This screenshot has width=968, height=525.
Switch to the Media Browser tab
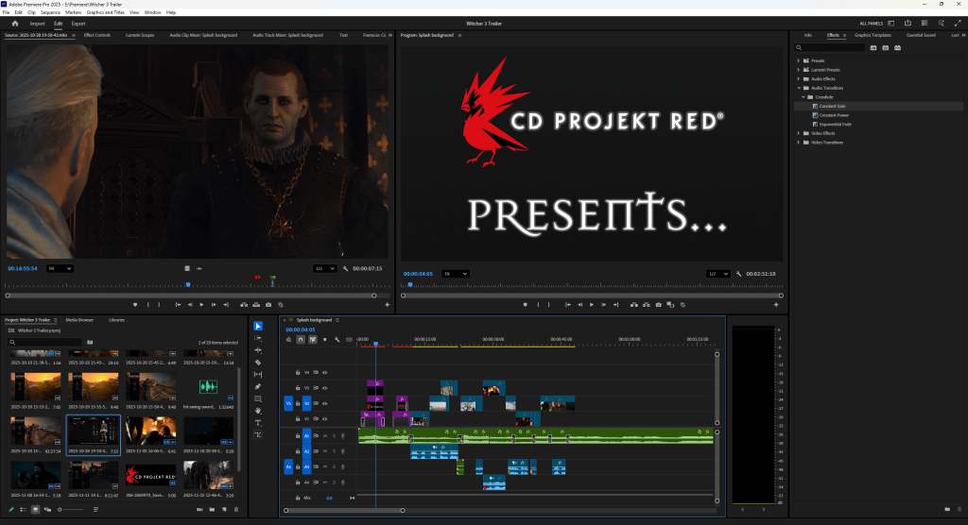[x=78, y=320]
